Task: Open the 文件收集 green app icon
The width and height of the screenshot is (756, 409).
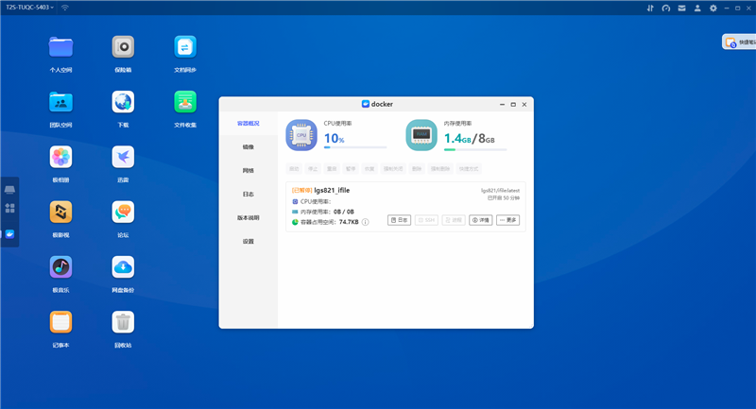Action: tap(185, 102)
